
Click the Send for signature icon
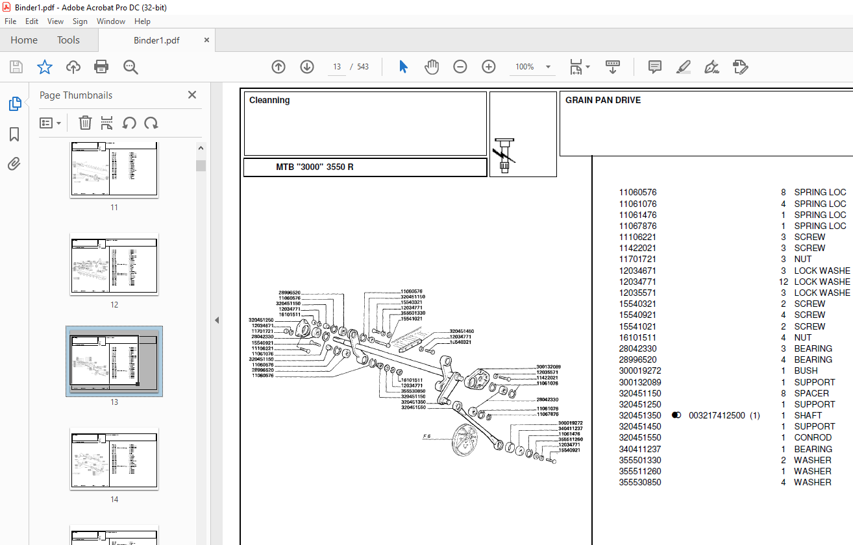pos(740,67)
